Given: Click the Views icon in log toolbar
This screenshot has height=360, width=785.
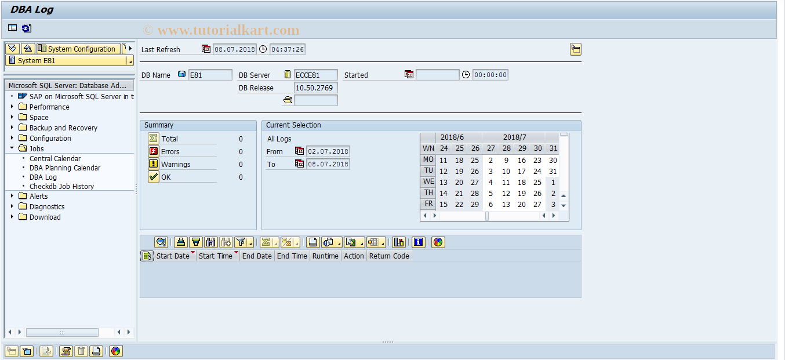Looking at the screenshot, I should (328, 242).
